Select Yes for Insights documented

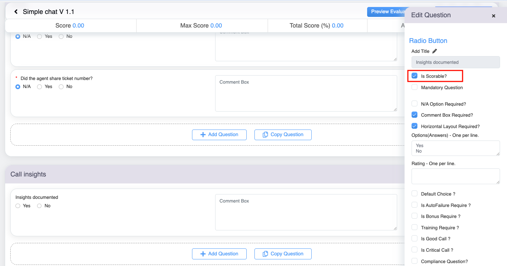18,206
